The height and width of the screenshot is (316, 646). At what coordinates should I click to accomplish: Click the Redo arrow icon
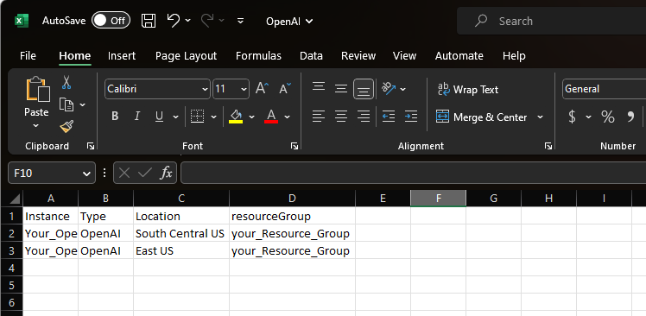tap(207, 20)
